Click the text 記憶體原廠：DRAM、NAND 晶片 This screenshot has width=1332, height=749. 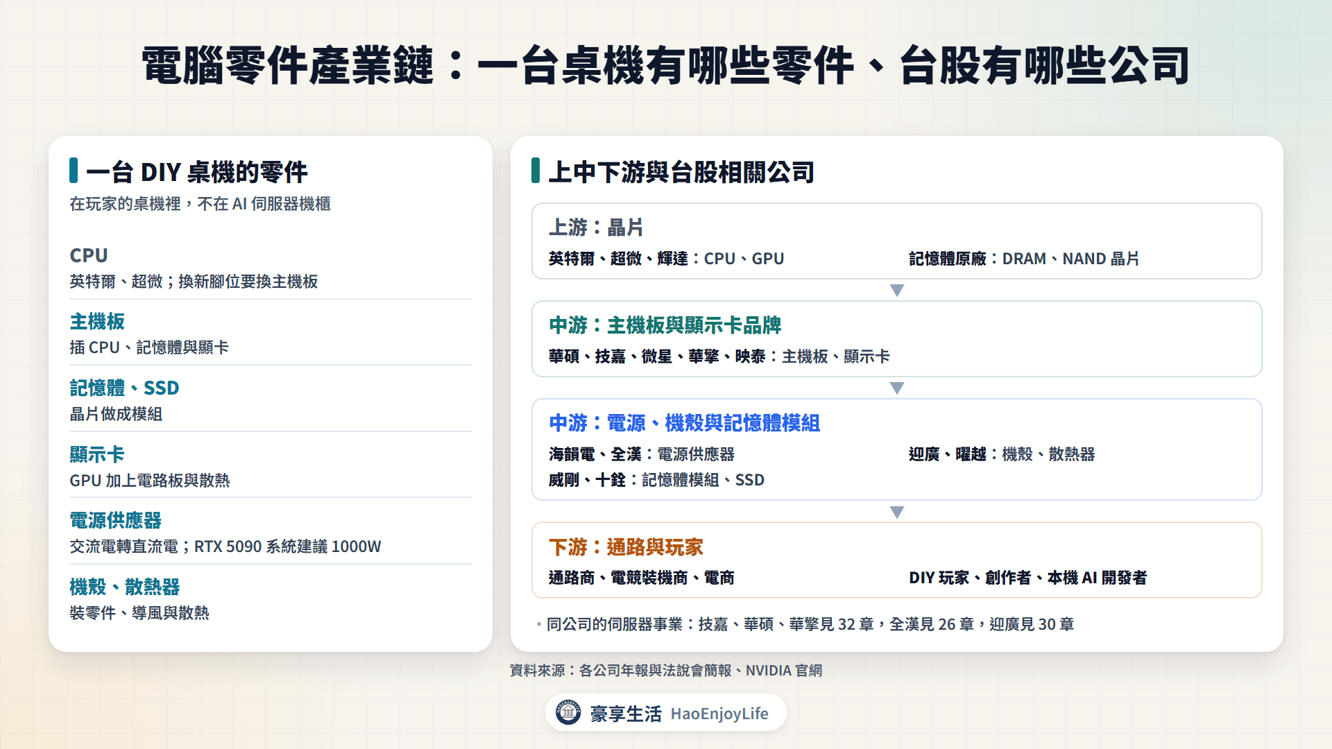click(x=1024, y=259)
